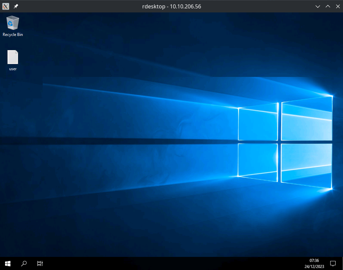Collapse the rdesktop window using the chevron control
The width and height of the screenshot is (343, 270).
tap(317, 6)
